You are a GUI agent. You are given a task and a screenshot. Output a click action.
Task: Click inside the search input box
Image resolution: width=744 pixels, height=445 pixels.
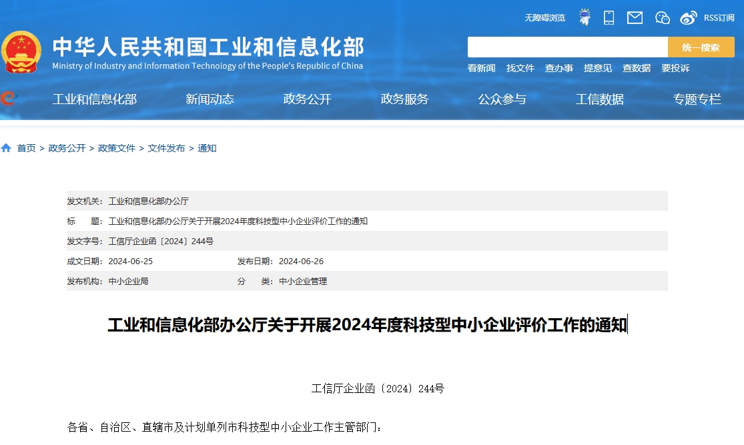[x=567, y=47]
